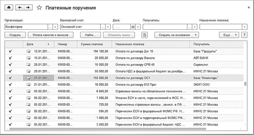Clear the Организация field value

[55, 27]
